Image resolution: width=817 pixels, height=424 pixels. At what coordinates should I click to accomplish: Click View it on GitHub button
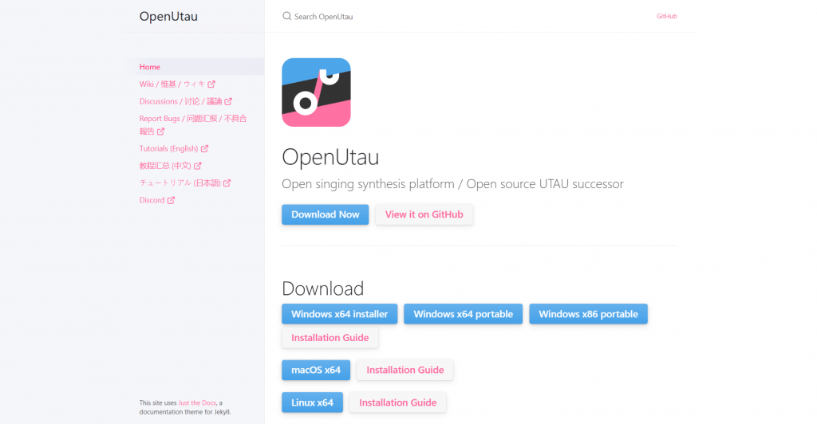click(x=424, y=214)
